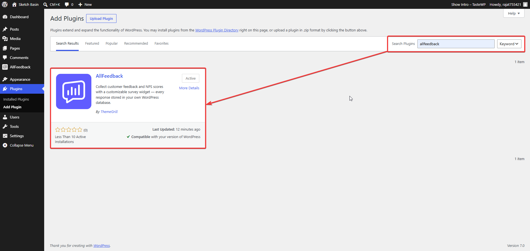Switch to the Featured tab
The height and width of the screenshot is (251, 530).
click(92, 44)
